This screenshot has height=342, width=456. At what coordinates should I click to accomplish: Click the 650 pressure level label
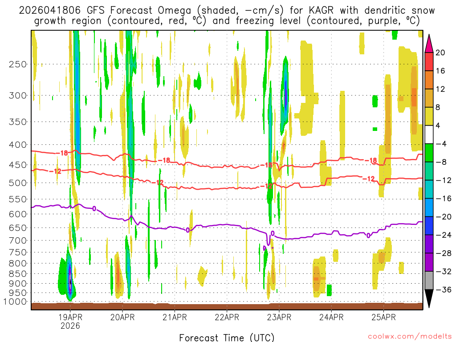(18, 228)
